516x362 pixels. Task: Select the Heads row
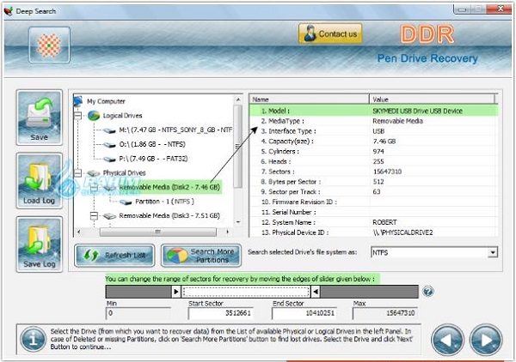pos(374,161)
